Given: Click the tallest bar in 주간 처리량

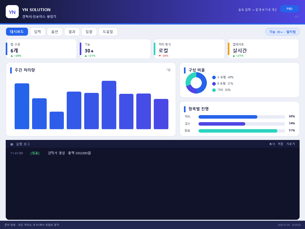Looking at the screenshot, I should click(x=109, y=105).
